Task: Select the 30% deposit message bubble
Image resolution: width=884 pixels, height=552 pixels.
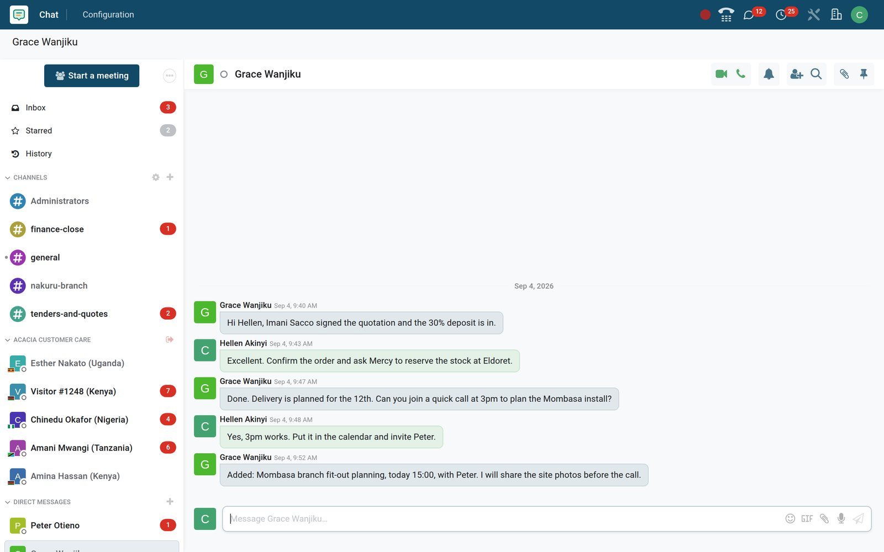Action: tap(361, 323)
